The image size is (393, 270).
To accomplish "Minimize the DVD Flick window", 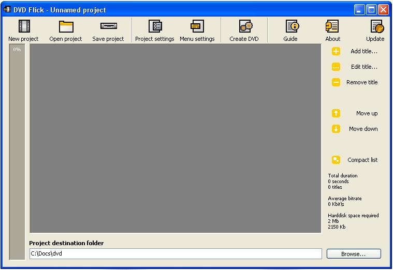I will pos(359,10).
